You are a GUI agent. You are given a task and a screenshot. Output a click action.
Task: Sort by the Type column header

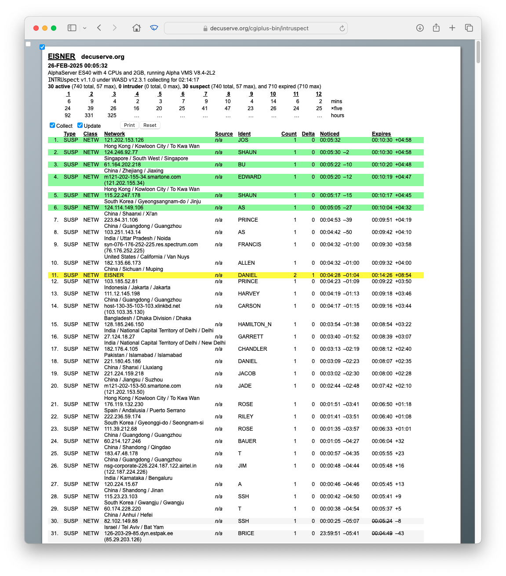point(69,134)
